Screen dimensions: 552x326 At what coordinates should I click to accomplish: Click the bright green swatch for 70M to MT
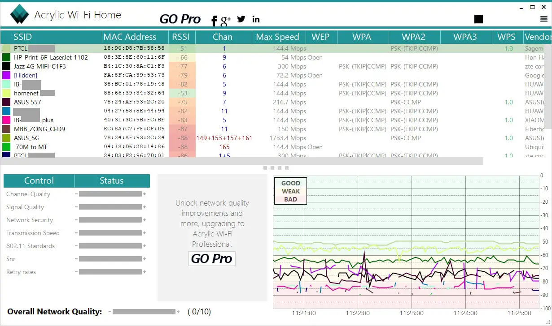tap(6, 147)
